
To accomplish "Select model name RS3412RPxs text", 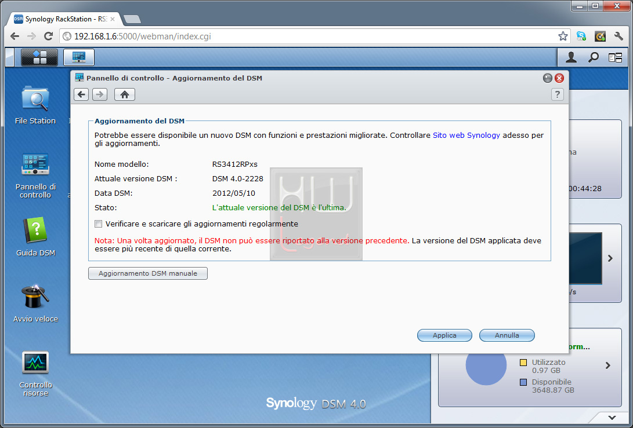I will (235, 164).
